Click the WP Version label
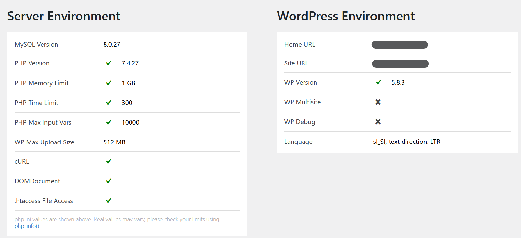 coord(301,82)
